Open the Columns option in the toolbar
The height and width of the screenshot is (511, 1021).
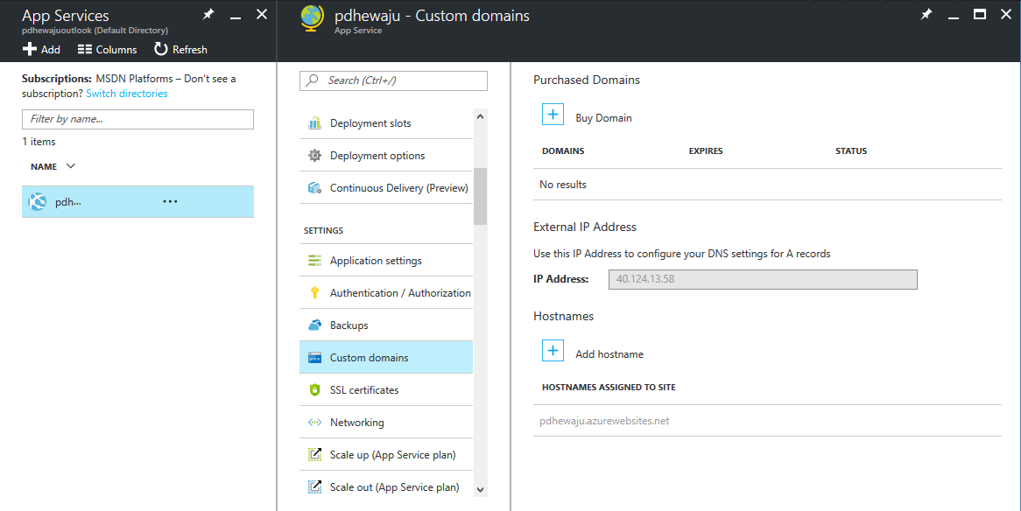(x=108, y=50)
